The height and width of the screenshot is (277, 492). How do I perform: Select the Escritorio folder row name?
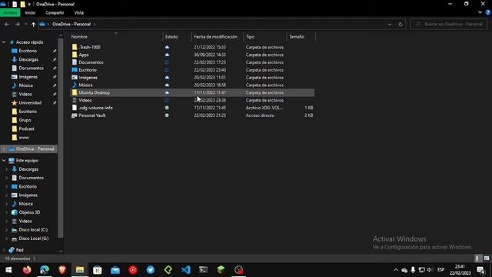click(x=88, y=70)
